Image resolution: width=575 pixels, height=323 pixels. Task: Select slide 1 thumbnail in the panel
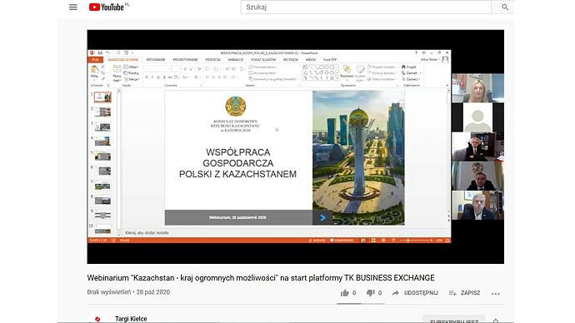[x=102, y=97]
